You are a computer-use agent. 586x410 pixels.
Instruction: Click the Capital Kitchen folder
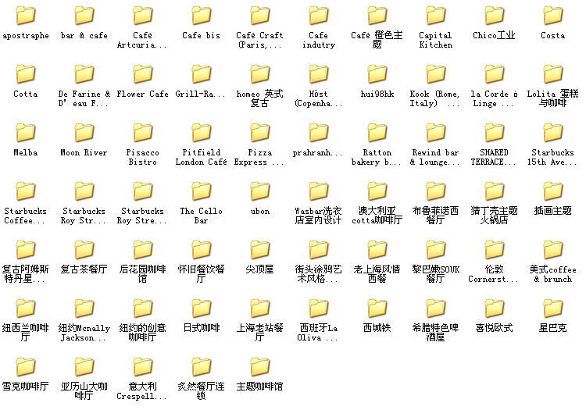436,16
